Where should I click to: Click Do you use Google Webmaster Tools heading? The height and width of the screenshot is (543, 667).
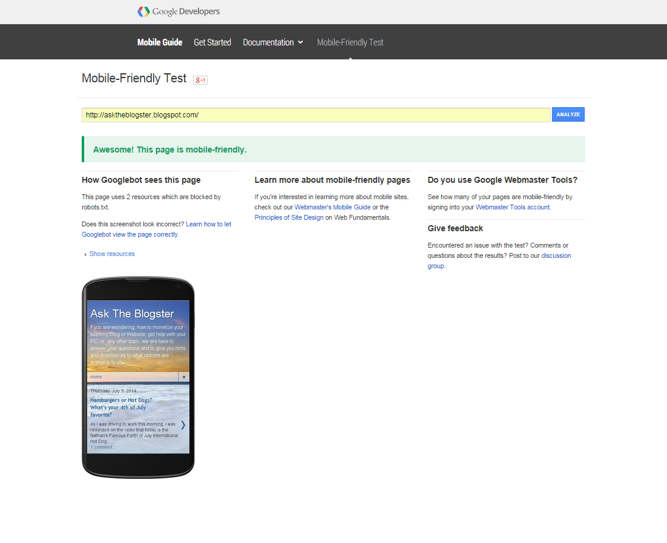502,180
